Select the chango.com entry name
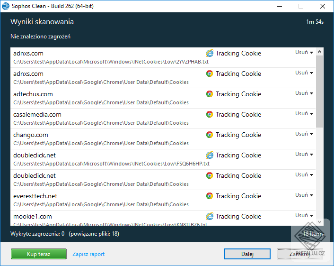Image resolution: width=334 pixels, height=266 pixels. coord(31,135)
